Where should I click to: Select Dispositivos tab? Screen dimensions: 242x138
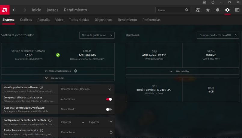[103, 20]
